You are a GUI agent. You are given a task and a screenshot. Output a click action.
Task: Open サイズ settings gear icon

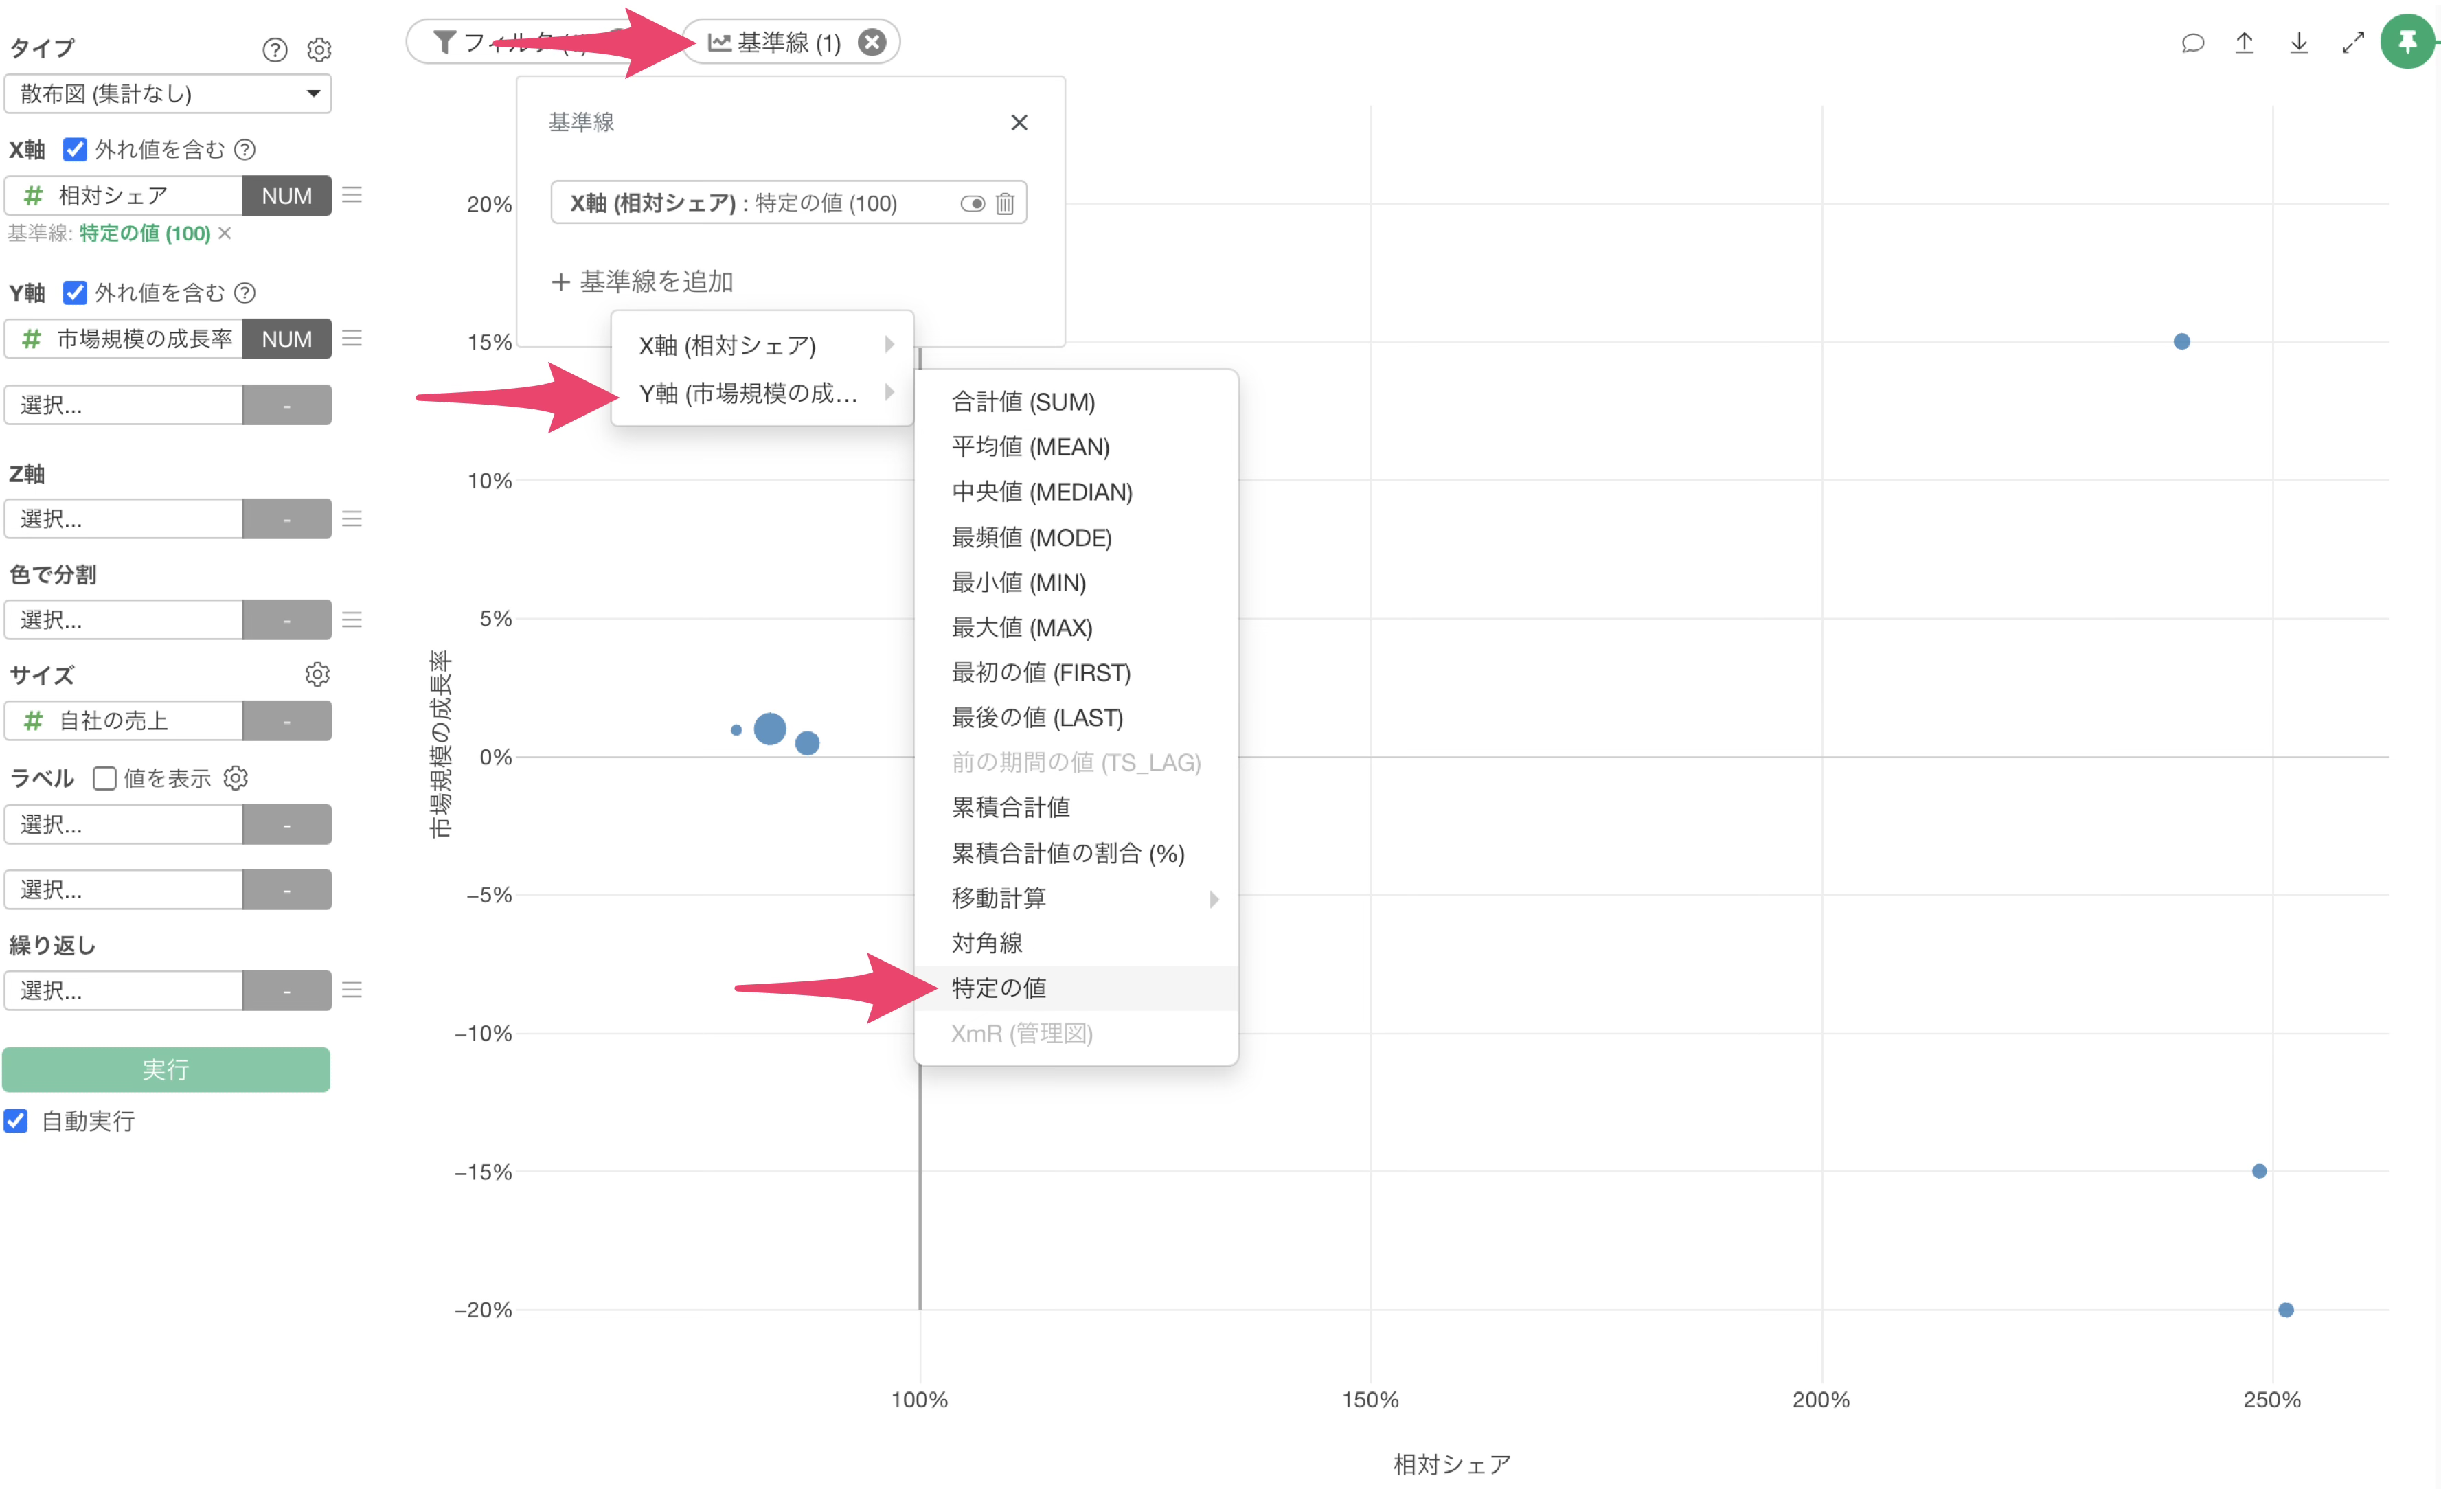click(x=317, y=674)
